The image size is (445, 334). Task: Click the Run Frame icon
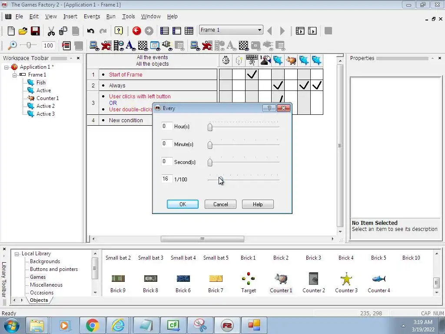pos(312,31)
